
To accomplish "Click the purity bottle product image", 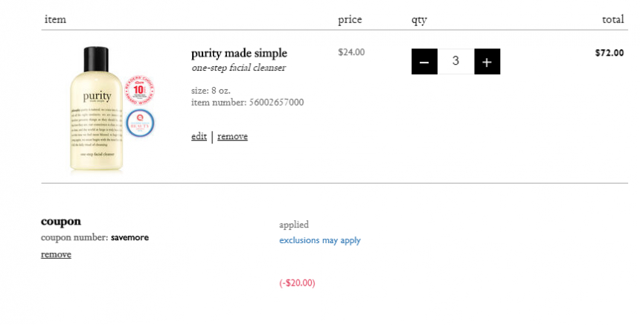I will 97,108.
